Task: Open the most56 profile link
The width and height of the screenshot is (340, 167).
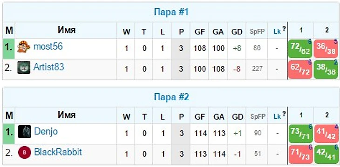Action: [48, 46]
